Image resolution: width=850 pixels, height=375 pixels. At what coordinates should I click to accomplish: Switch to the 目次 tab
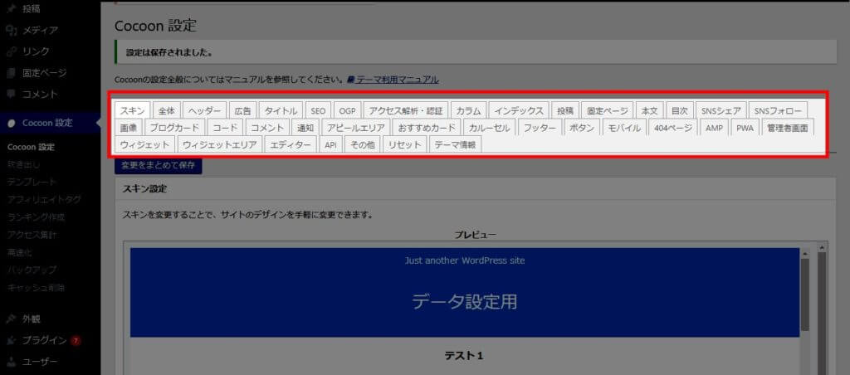point(679,110)
